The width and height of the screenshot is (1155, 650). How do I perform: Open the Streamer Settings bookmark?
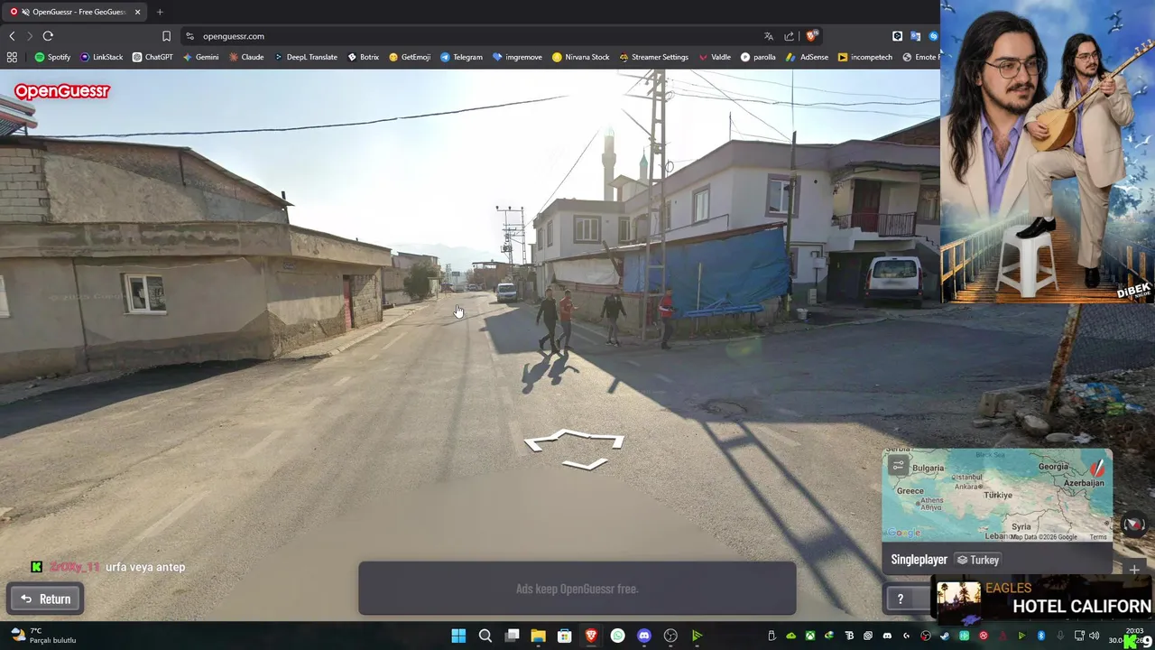(654, 57)
